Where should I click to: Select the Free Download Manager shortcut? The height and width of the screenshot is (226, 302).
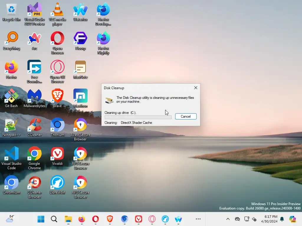[x=35, y=72]
